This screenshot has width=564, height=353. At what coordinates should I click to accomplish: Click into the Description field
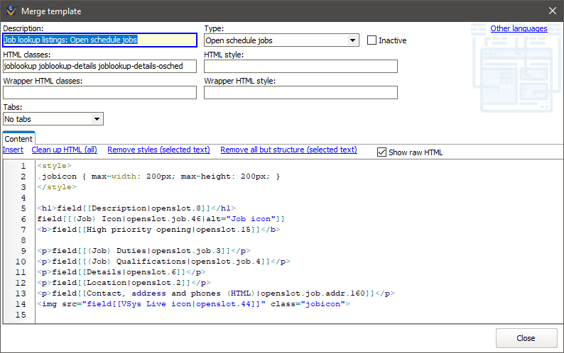click(x=99, y=40)
